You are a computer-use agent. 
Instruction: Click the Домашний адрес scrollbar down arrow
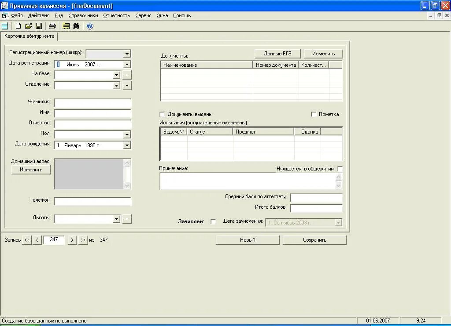click(127, 186)
